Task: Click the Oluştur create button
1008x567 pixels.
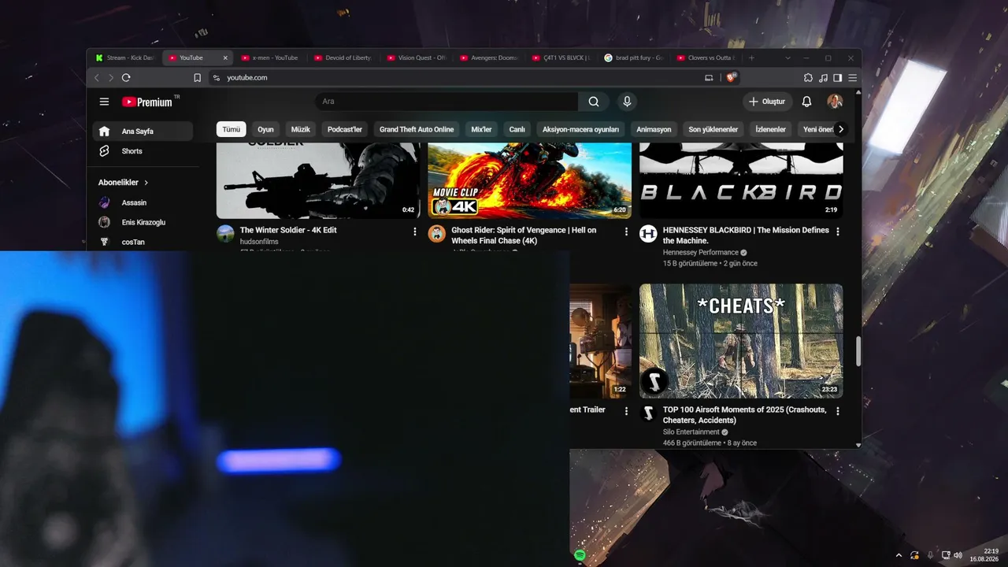Action: [766, 102]
